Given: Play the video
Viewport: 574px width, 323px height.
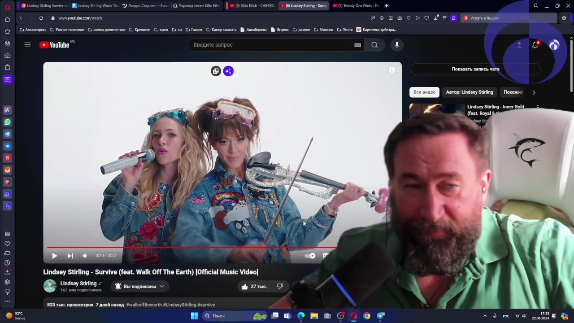Looking at the screenshot, I should pos(55,256).
